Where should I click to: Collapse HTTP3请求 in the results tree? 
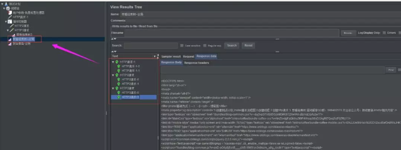point(113,88)
